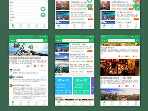Open night market lantern photo
This screenshot has height=111, width=148.
coord(120,67)
